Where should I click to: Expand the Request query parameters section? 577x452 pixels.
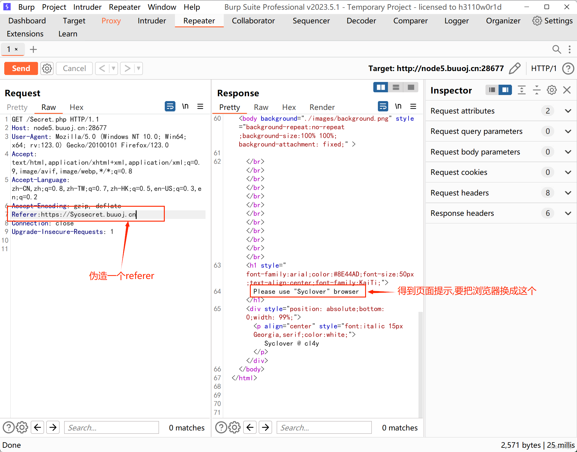point(501,131)
